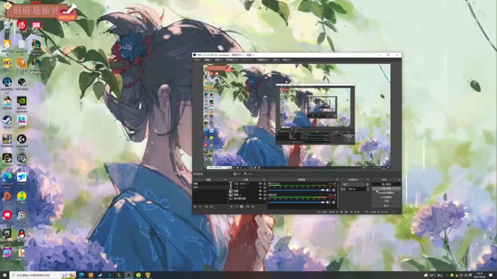The image size is (497, 279).
Task: Click the icon on the Scenes dock header
Action: click(x=226, y=180)
